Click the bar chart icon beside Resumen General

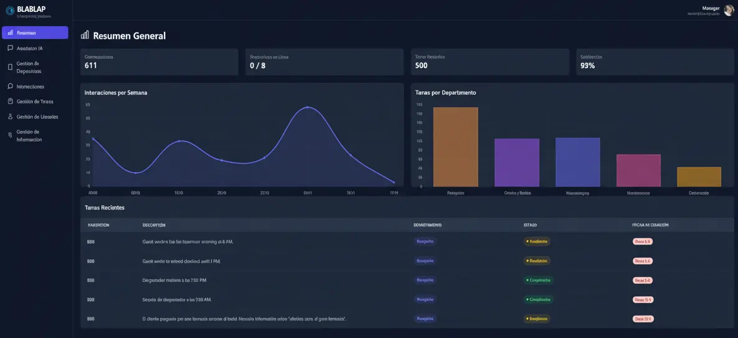(85, 36)
